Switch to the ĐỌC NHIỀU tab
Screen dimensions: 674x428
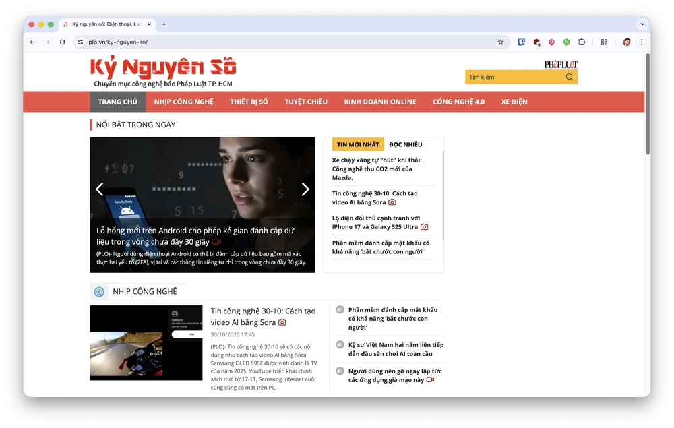click(404, 144)
